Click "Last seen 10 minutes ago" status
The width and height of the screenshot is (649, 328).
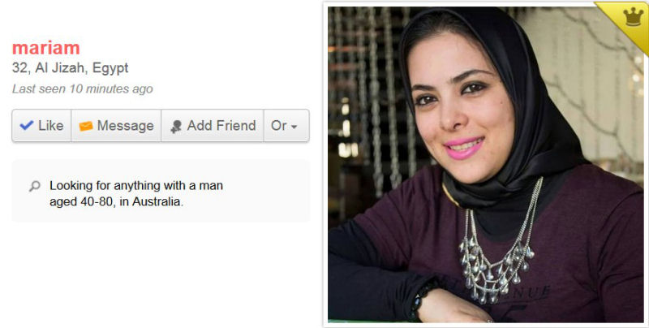point(83,88)
